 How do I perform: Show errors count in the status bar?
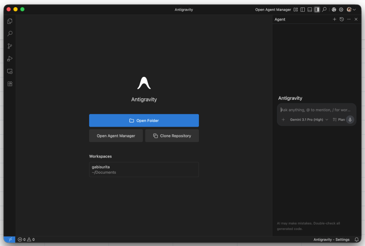[22, 240]
